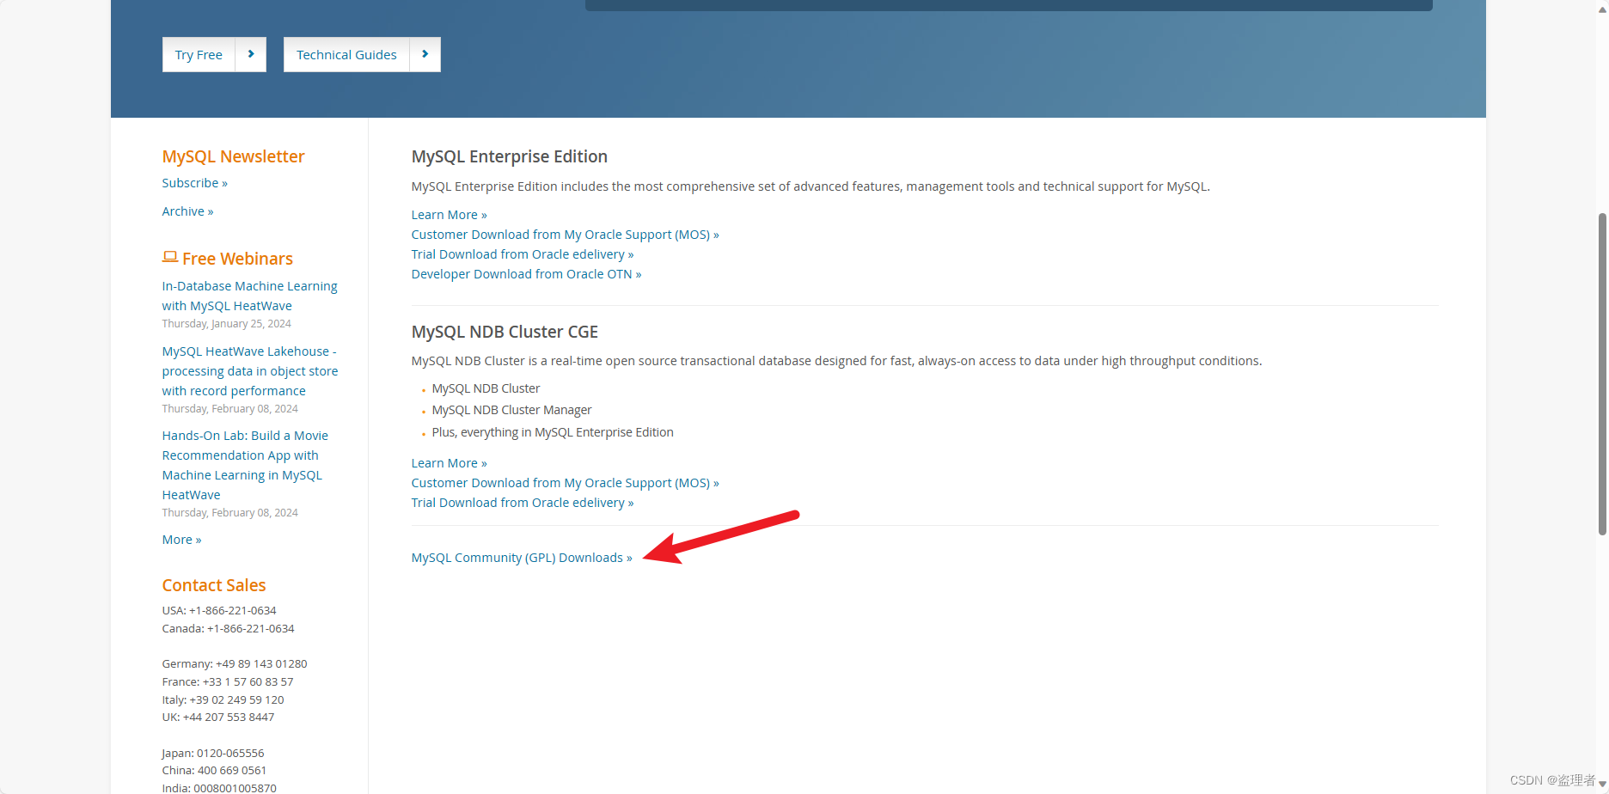Open NDB Cluster Trial Download from edelivery
This screenshot has height=794, width=1609.
tap(522, 503)
